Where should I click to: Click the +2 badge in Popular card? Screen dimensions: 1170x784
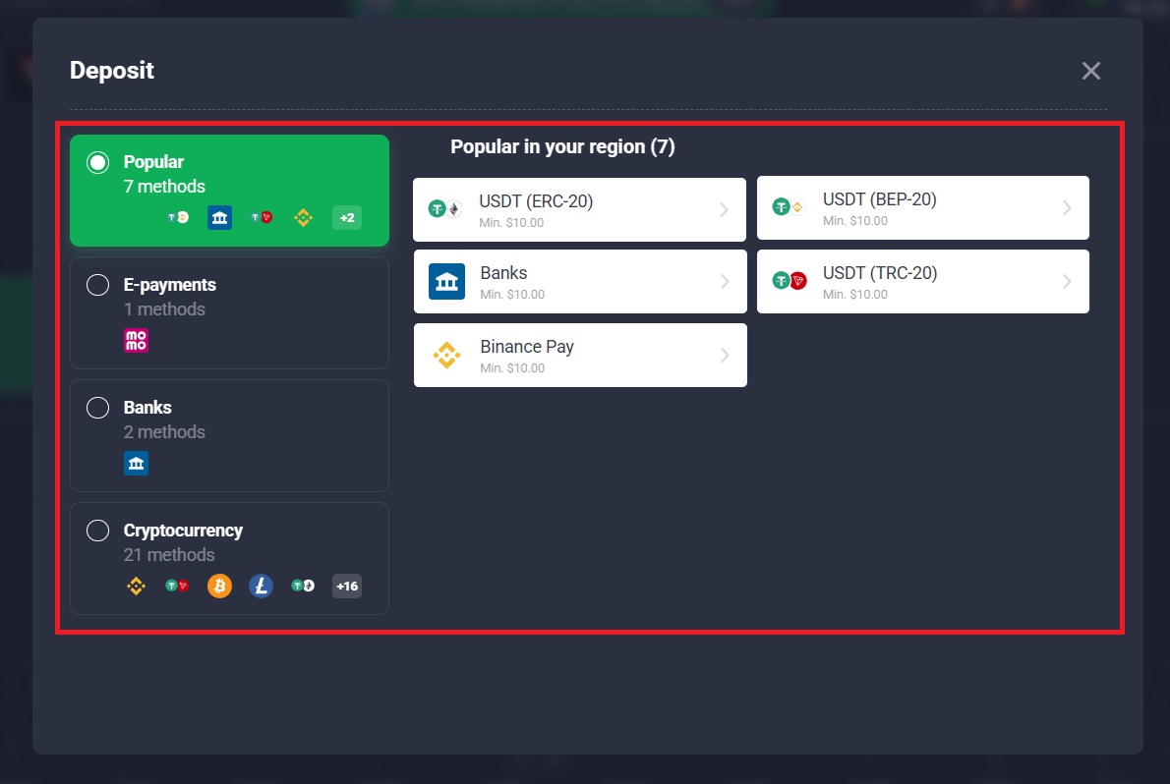(346, 217)
